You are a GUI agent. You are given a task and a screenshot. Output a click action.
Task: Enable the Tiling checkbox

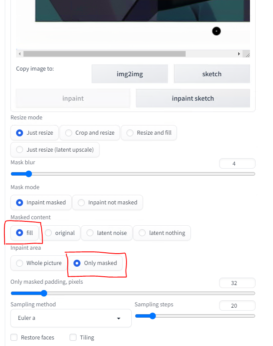[73, 337]
